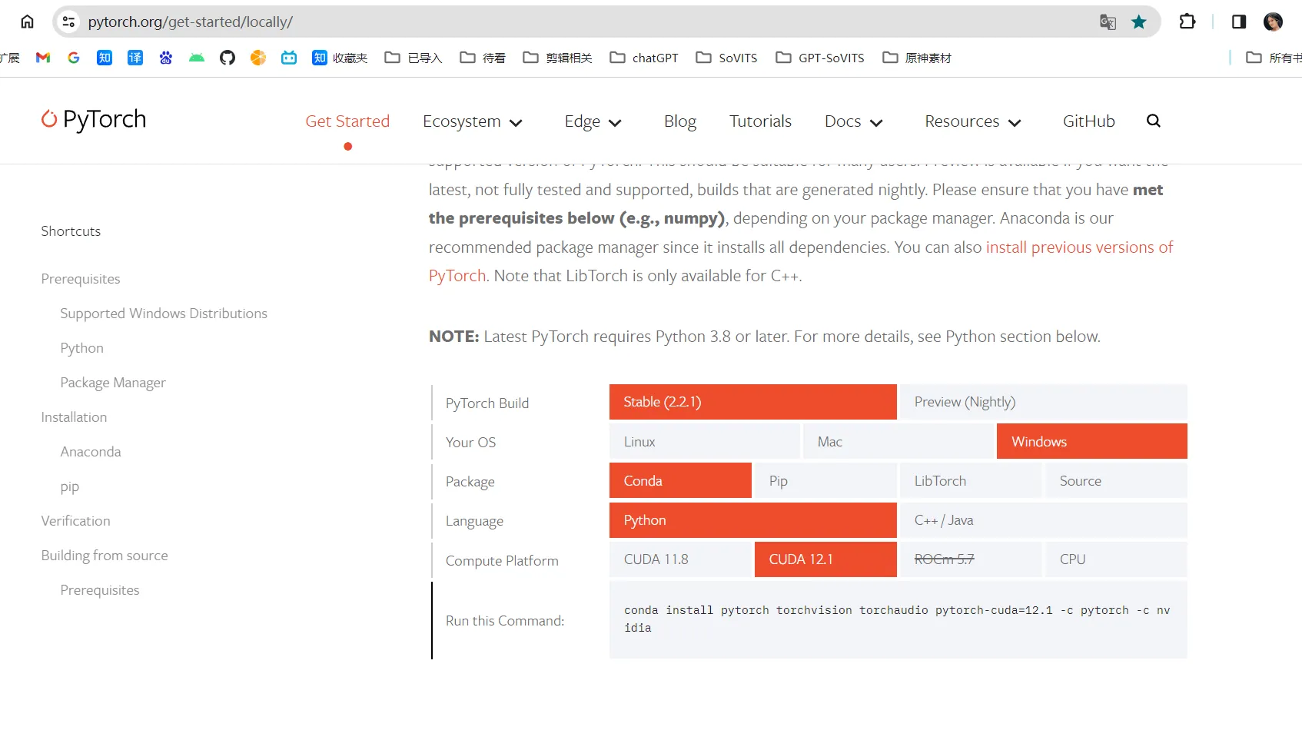Open the translate 译 bookmark icon
This screenshot has width=1302, height=750.
point(135,58)
